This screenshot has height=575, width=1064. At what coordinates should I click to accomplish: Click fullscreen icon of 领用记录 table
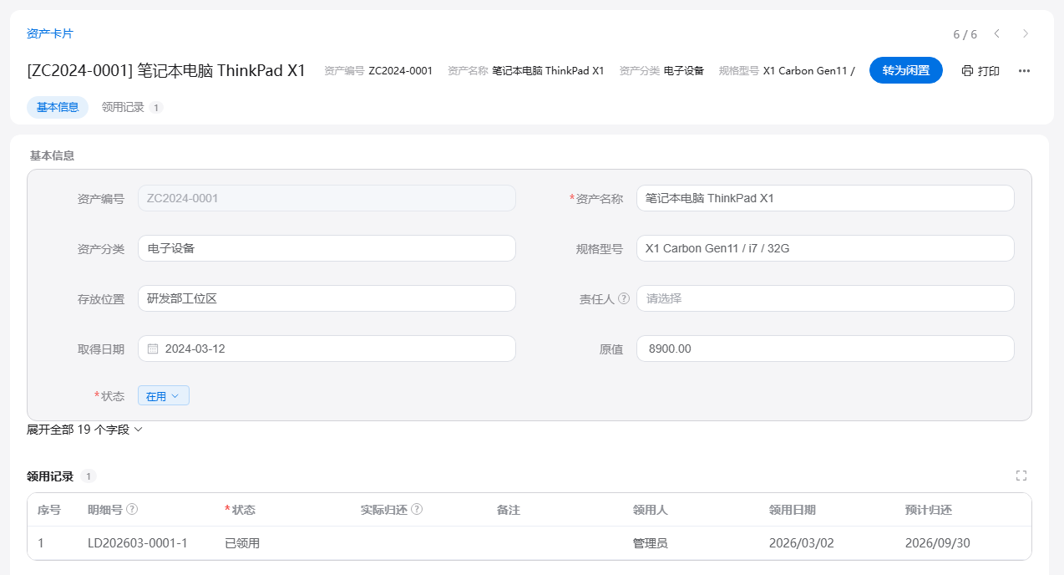1021,476
